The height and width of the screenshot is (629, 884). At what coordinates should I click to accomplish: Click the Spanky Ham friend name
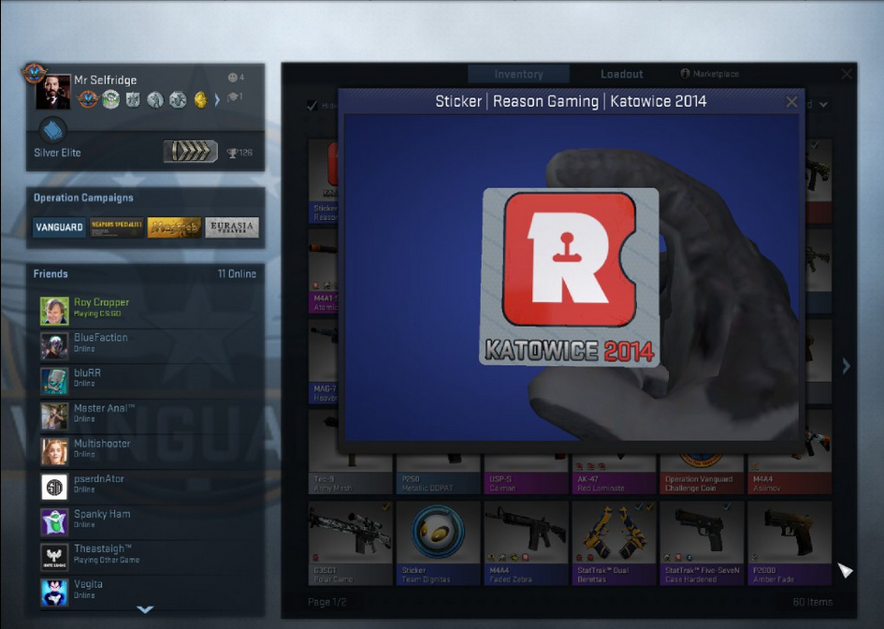coord(102,514)
